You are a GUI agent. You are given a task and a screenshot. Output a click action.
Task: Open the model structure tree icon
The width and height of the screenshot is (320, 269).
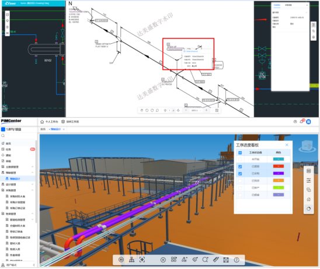tap(131, 260)
